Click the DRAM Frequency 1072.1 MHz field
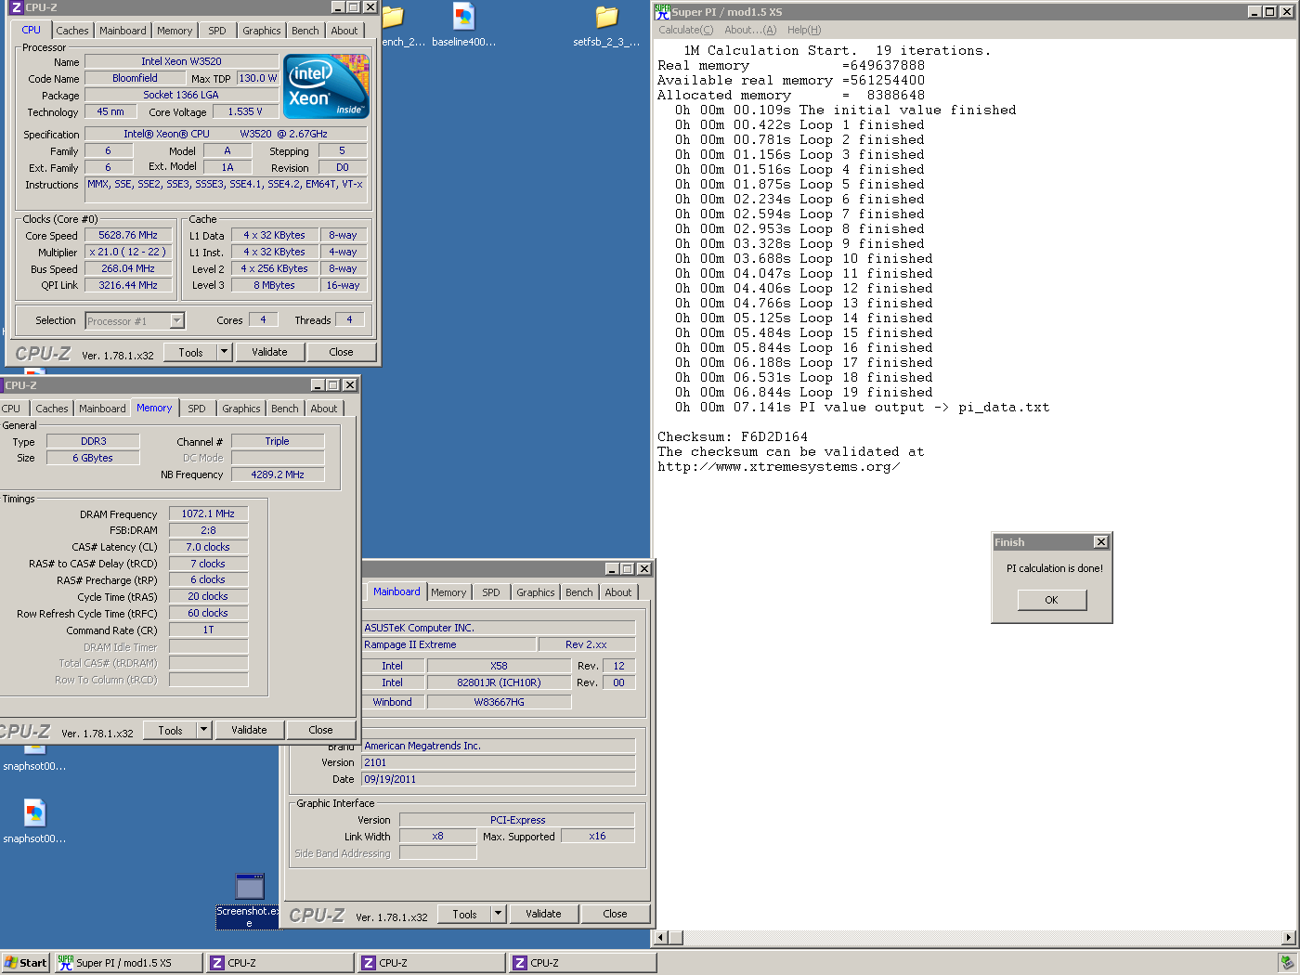The image size is (1300, 975). (x=208, y=513)
